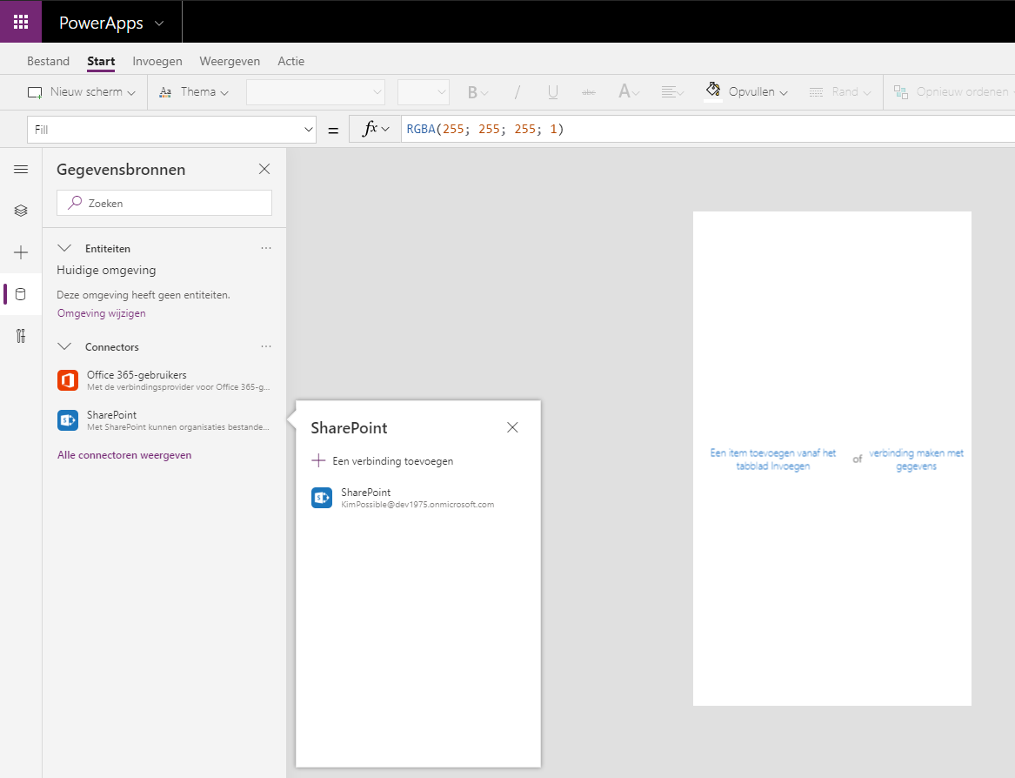Toggle underline formatting
This screenshot has height=778, width=1015.
pos(553,92)
